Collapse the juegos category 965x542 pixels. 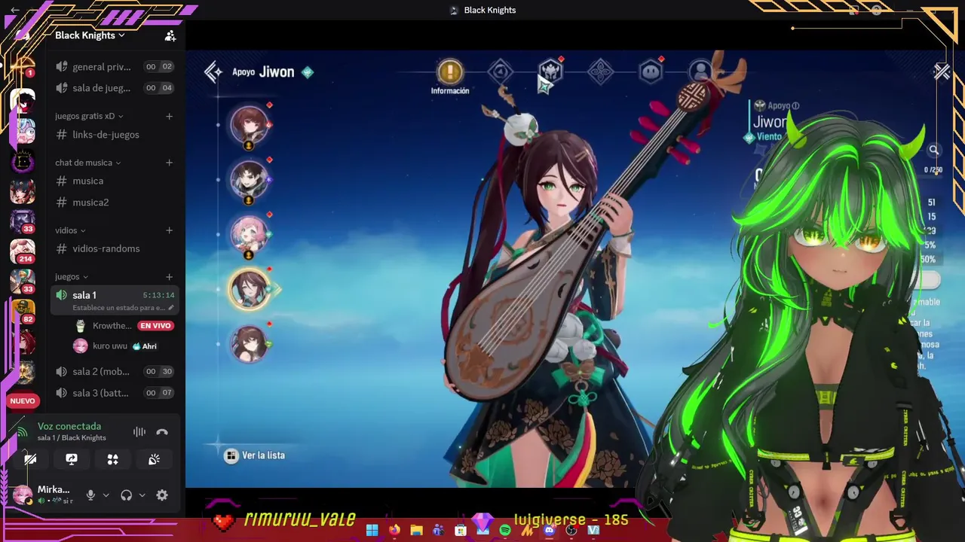[x=72, y=277]
